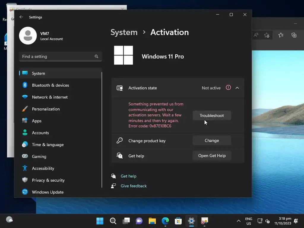Click the Give feedback person icon
The image size is (304, 228).
tap(113, 186)
